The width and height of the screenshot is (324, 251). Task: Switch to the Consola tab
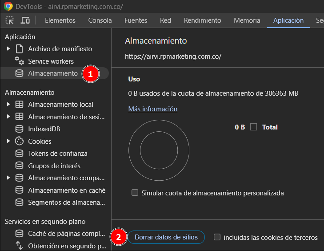point(100,20)
